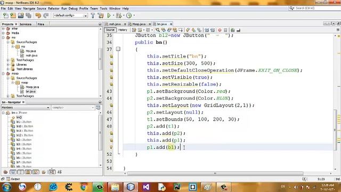Open the Navigate menu

[x=29, y=9]
